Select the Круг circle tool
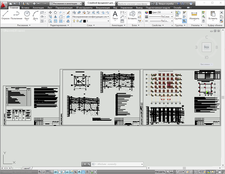Viewport: 225px width, 174px height. click(x=27, y=15)
